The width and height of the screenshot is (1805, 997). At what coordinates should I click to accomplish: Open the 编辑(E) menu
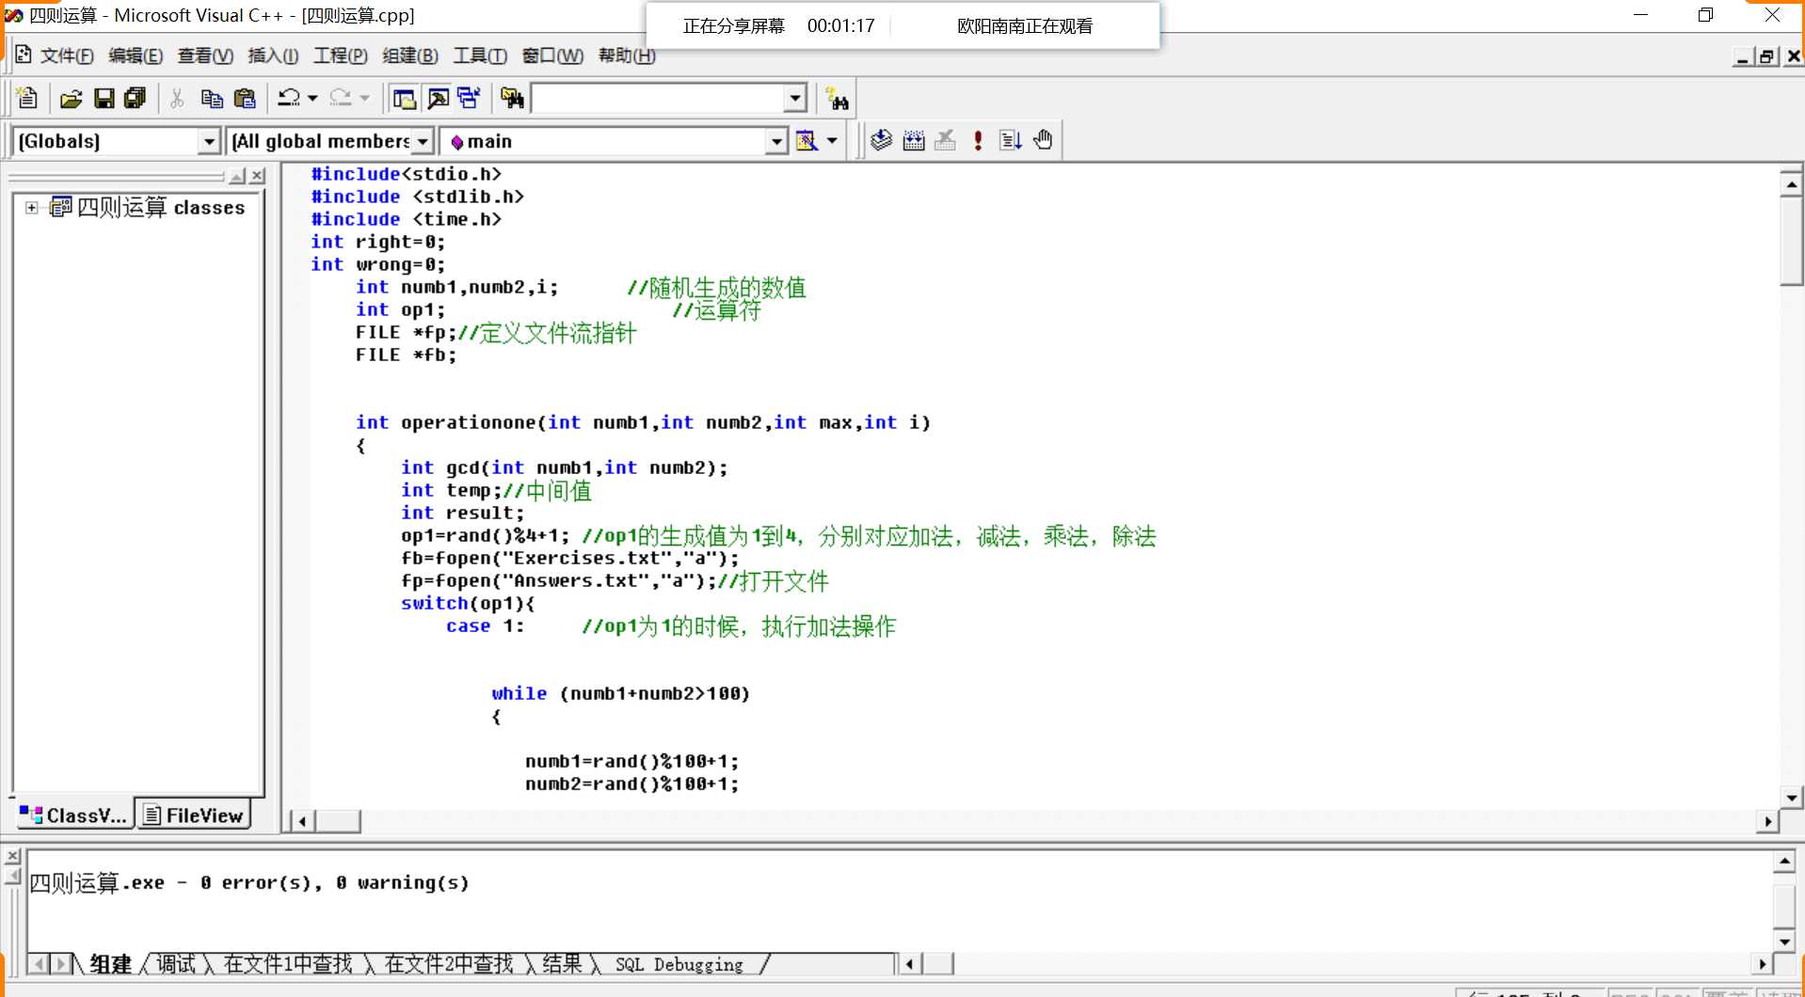pyautogui.click(x=136, y=55)
